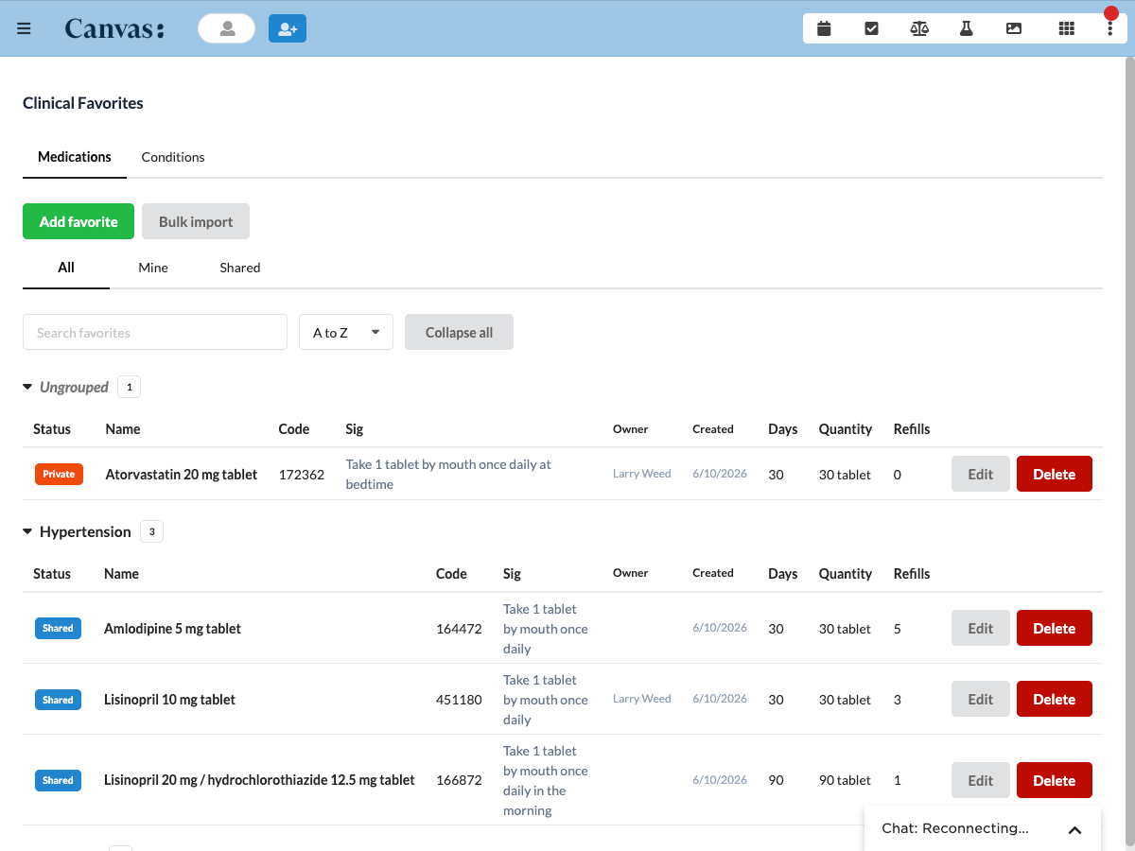Viewport: 1135px width, 851px height.
Task: Click the add patient icon button
Action: tap(288, 28)
